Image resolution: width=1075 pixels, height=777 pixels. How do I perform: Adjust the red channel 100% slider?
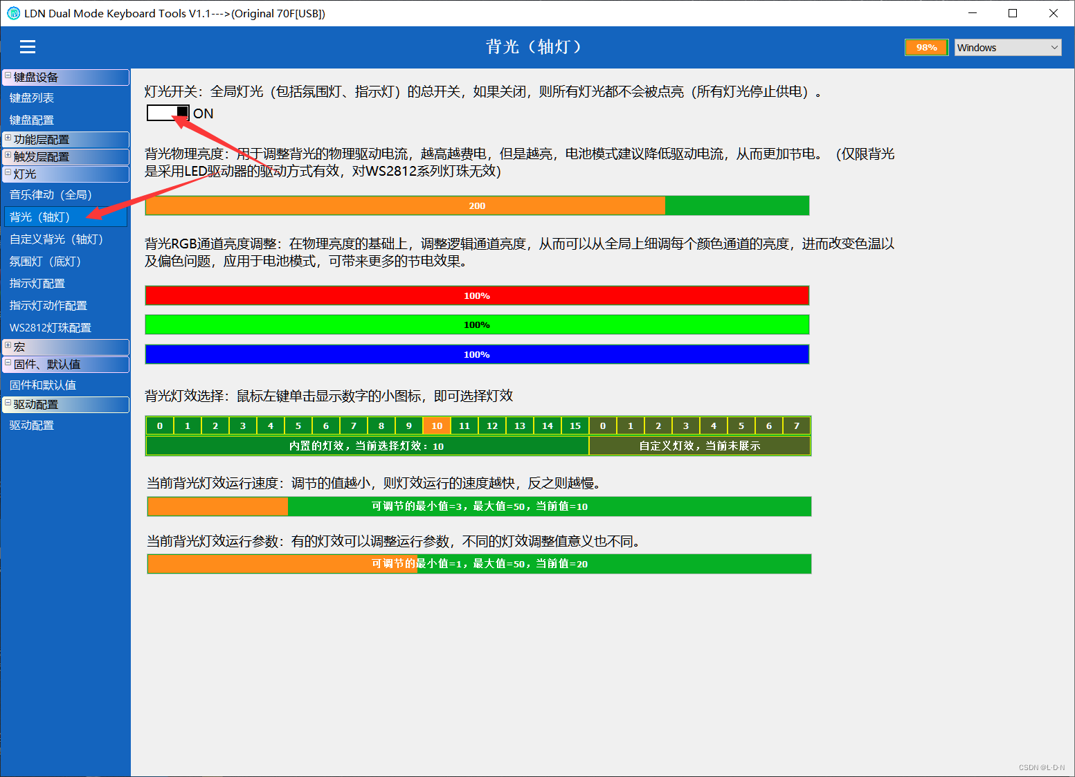(477, 295)
